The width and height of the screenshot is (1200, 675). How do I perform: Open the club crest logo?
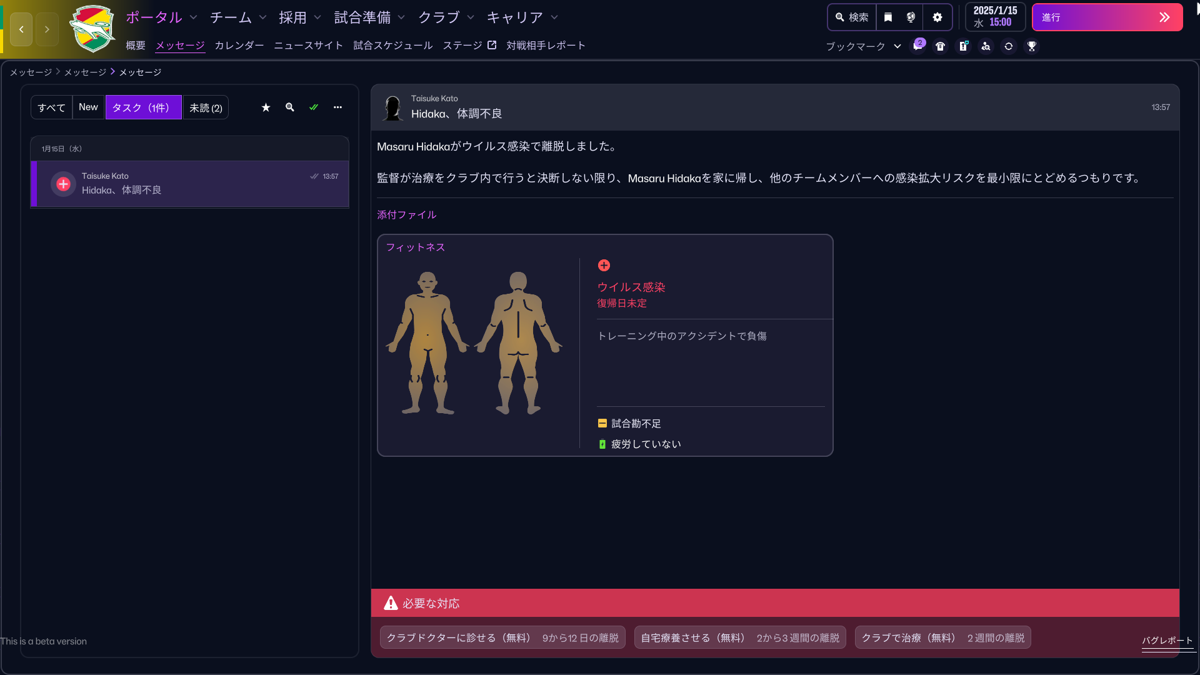point(92,28)
